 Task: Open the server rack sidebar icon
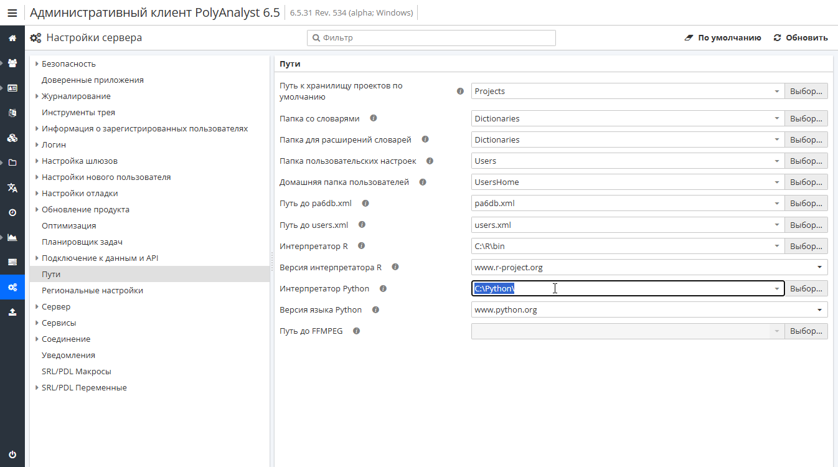[x=12, y=262]
